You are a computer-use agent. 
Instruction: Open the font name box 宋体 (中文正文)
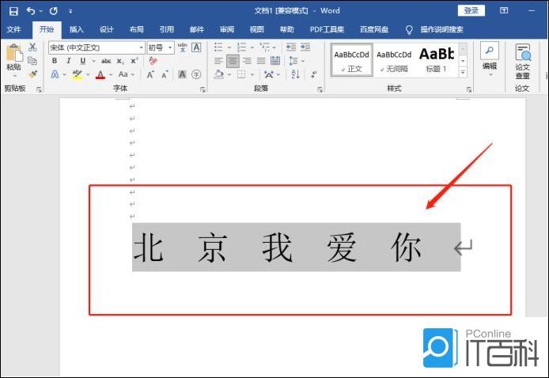[97, 47]
